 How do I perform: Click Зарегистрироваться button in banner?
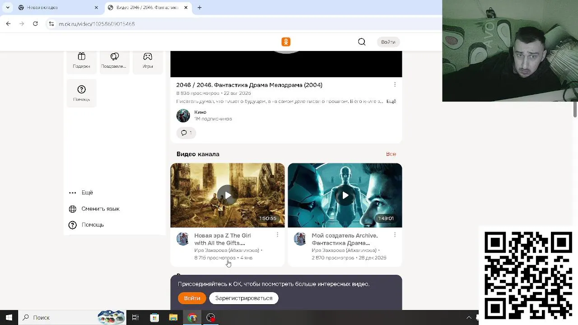coord(244,298)
